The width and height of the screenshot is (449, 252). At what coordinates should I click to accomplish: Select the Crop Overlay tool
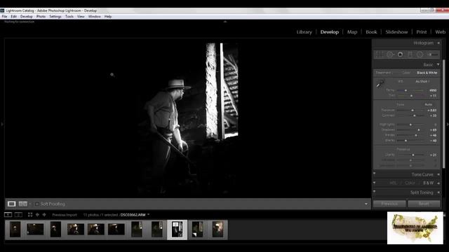click(379, 55)
